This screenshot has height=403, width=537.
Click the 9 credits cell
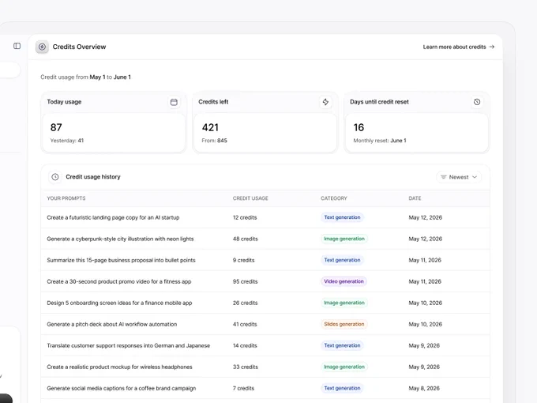coord(243,260)
